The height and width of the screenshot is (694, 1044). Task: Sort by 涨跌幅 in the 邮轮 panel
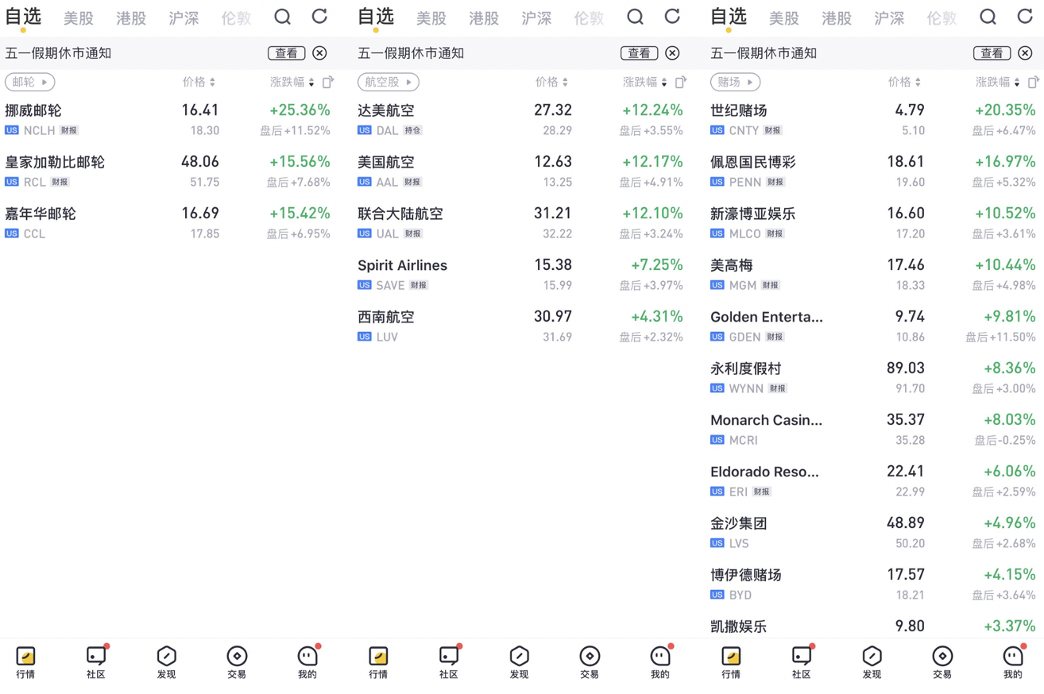pos(292,82)
